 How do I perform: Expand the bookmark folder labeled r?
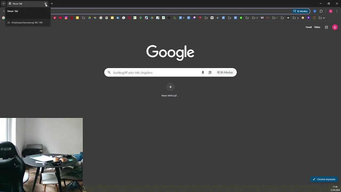point(275,18)
